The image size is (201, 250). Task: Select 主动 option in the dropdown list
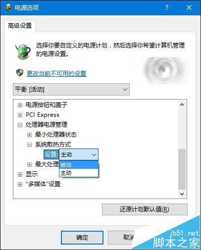pyautogui.click(x=79, y=173)
